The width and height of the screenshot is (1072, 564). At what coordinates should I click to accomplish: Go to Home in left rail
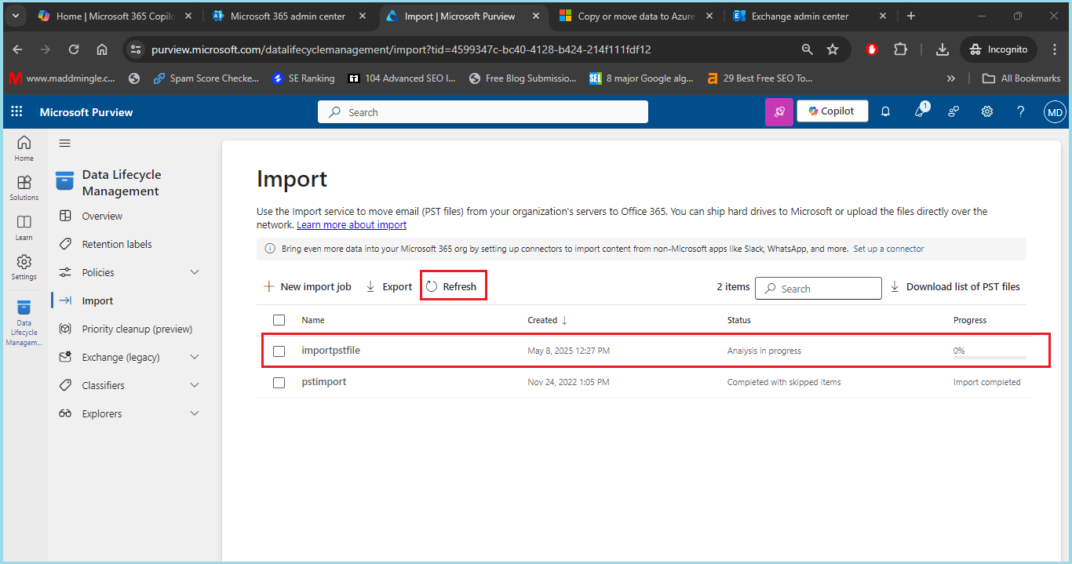click(x=24, y=147)
